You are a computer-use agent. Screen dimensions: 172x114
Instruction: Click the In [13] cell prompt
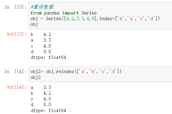point(16,7)
